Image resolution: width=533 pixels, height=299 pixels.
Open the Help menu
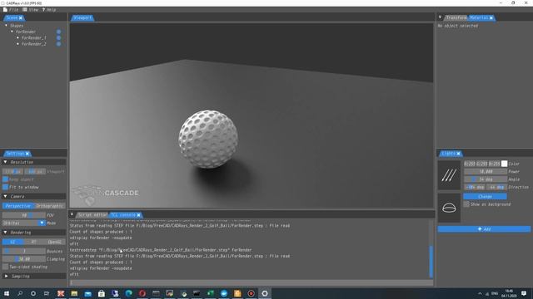pos(49,10)
